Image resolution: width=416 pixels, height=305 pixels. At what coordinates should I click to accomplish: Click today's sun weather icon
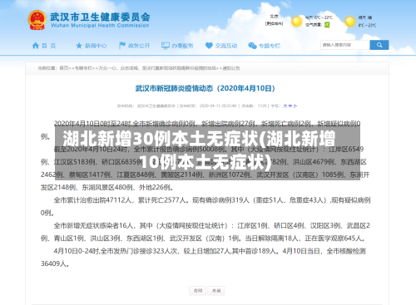point(296,22)
